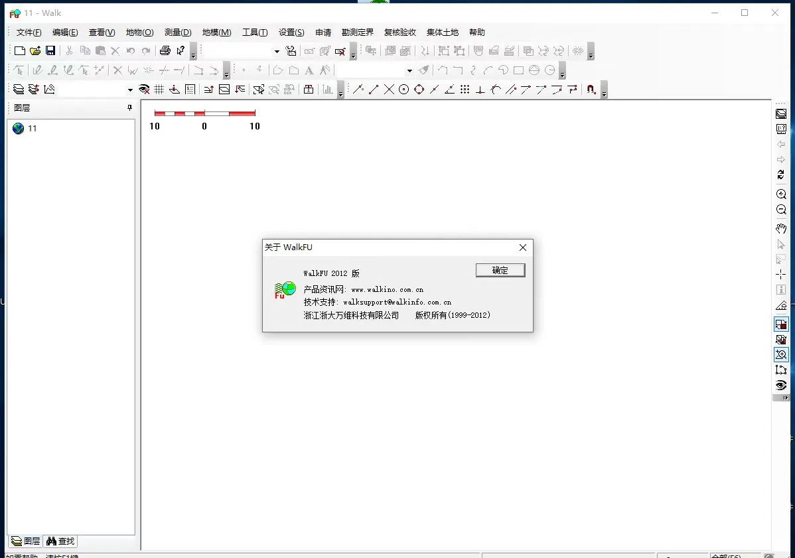Click the refresh arrows icon
Image resolution: width=795 pixels, height=558 pixels.
[x=781, y=175]
